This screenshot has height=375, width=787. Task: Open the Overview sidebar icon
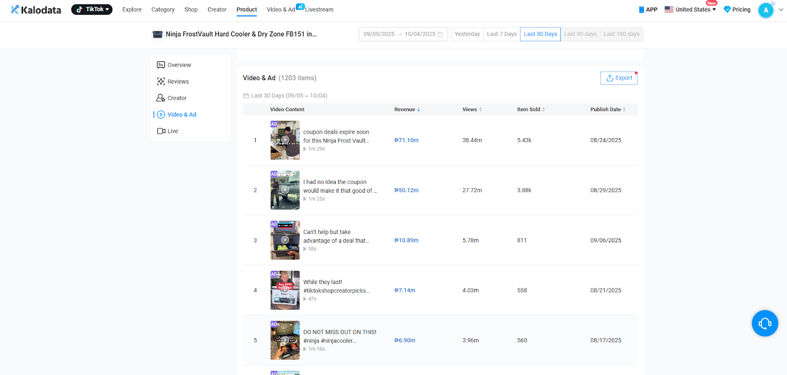[161, 65]
